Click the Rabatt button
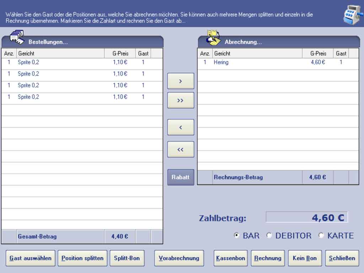The height and width of the screenshot is (273, 364). click(x=181, y=177)
